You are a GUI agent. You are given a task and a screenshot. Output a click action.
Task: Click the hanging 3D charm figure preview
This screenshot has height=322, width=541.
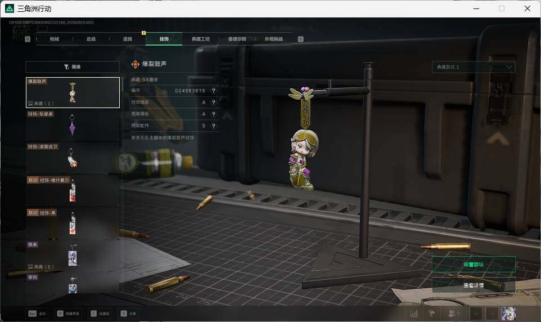click(303, 139)
